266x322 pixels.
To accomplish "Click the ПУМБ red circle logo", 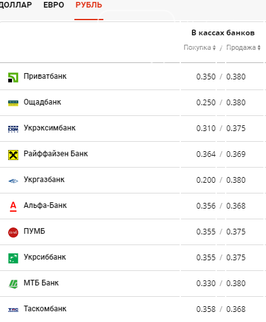I will (13, 233).
